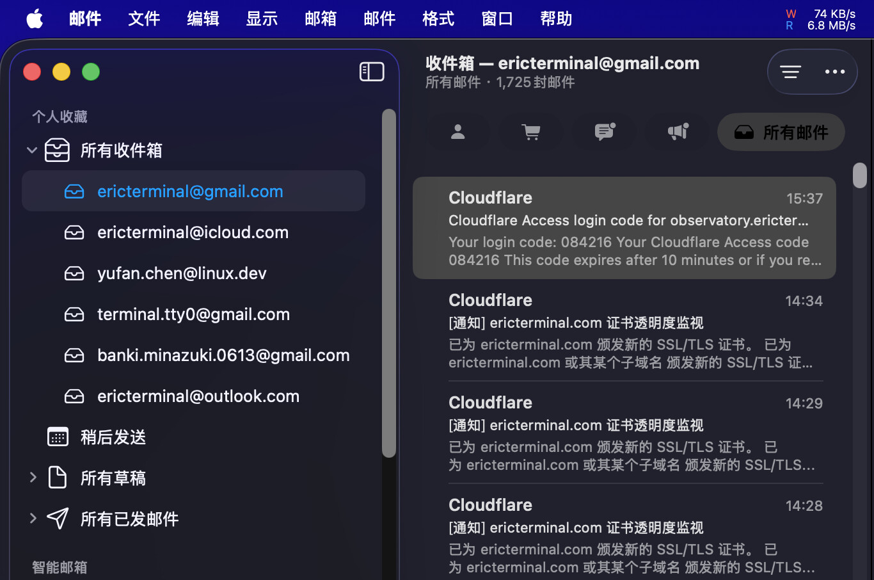Screen dimensions: 874x580
Task: Select the ericterminal@gmail.com inbox
Action: point(193,191)
